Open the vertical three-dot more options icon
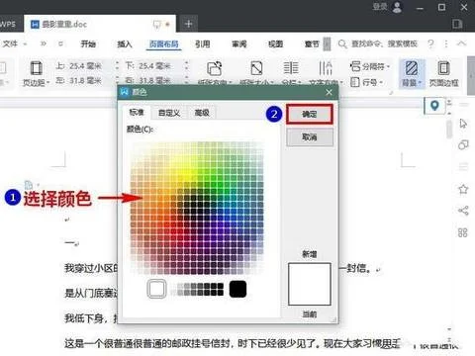 tap(446, 44)
